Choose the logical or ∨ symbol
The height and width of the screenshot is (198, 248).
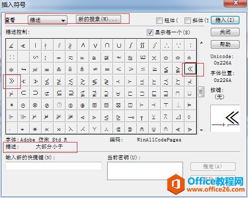(95, 45)
